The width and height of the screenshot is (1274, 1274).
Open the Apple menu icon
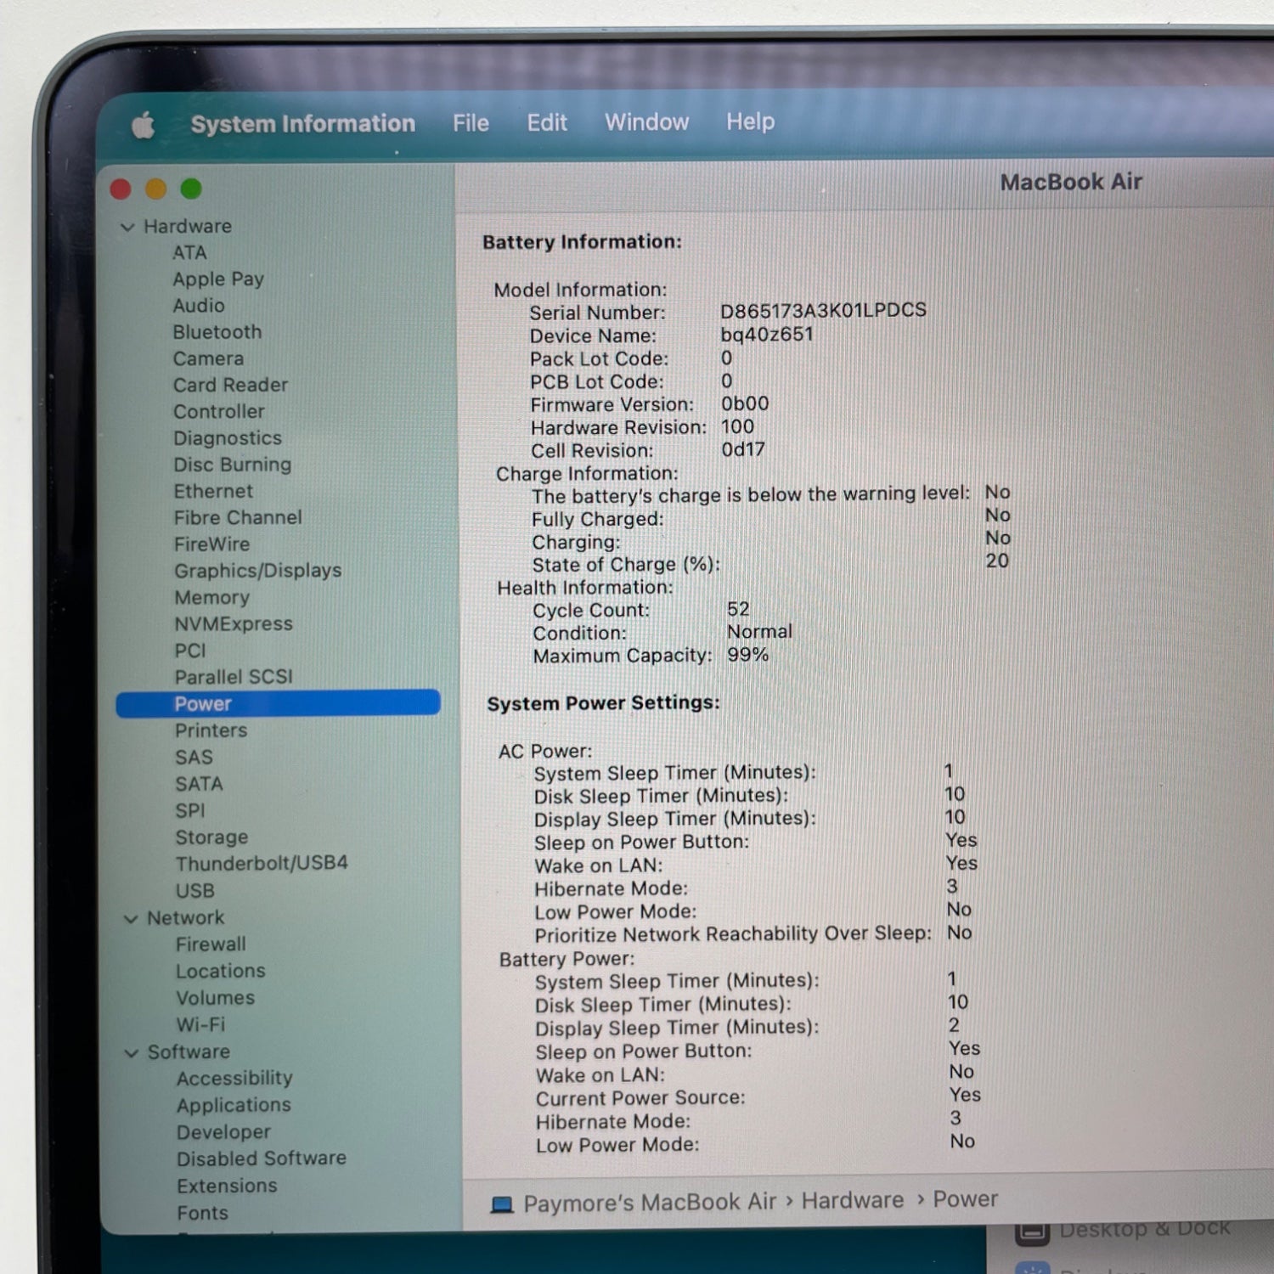144,126
